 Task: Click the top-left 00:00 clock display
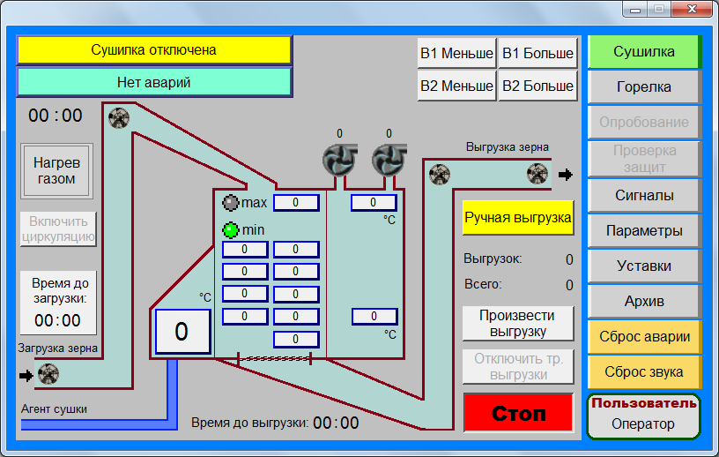(x=56, y=116)
